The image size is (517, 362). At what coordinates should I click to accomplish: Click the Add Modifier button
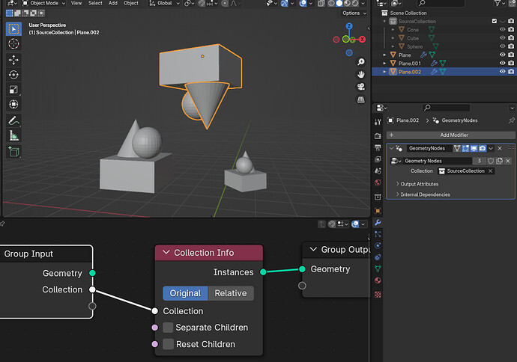click(x=451, y=135)
